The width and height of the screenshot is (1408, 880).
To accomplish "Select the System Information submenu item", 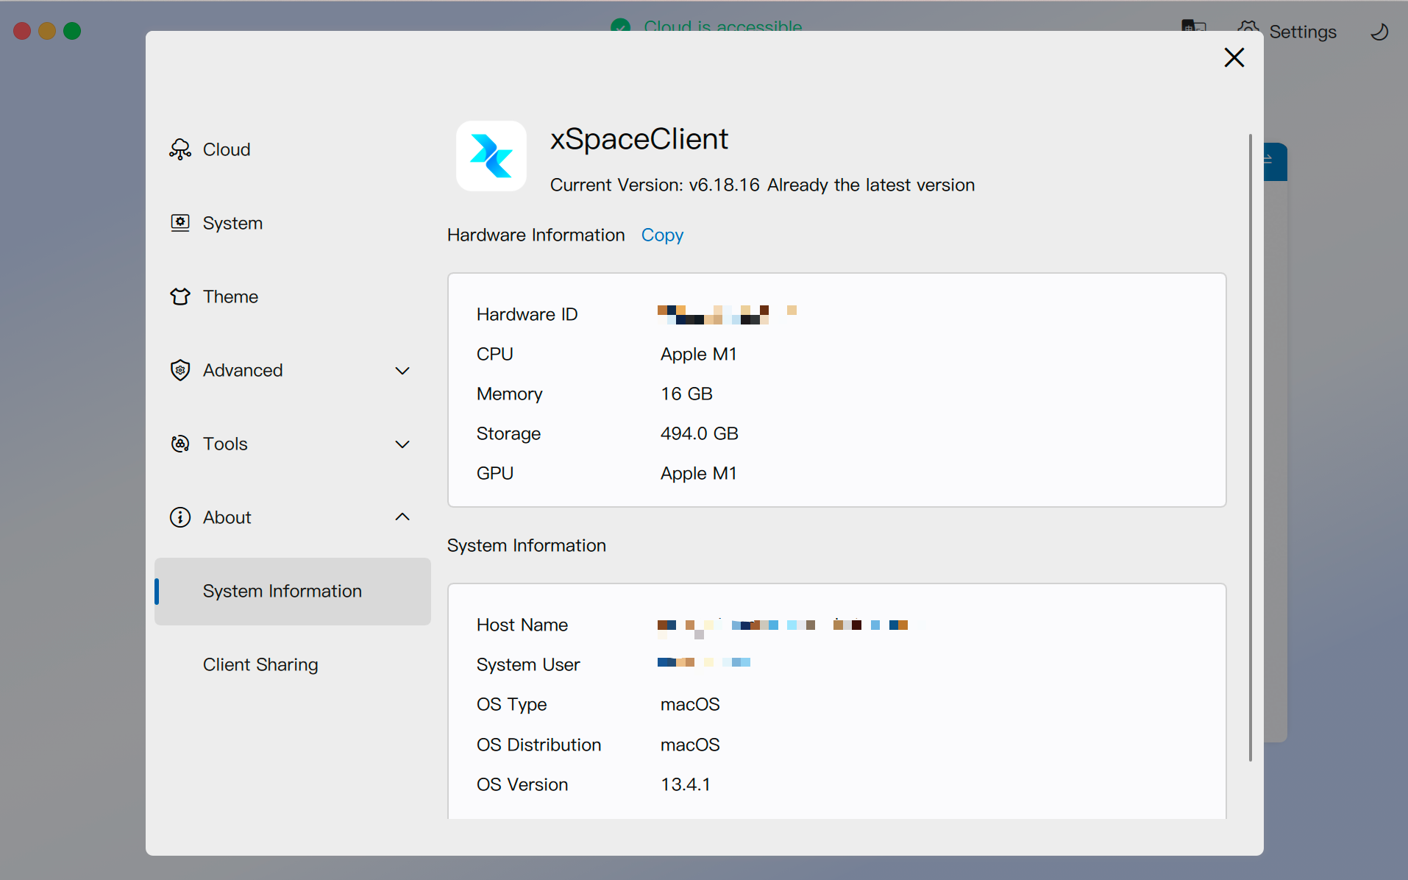I will [x=282, y=591].
